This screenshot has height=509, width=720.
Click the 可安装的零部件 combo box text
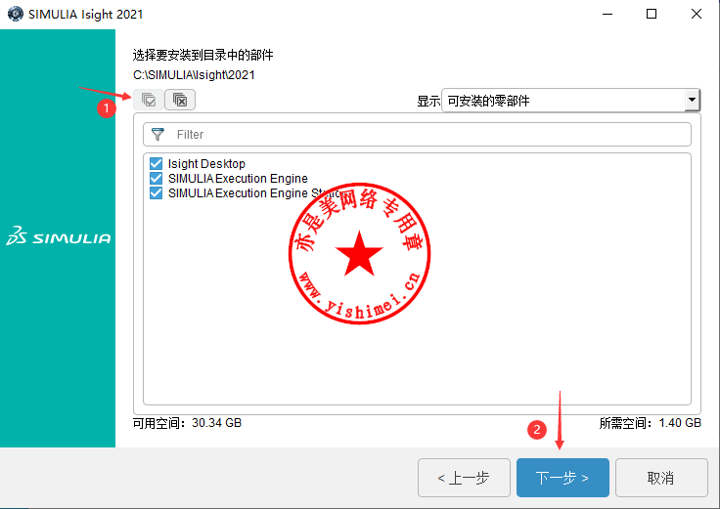pos(488,101)
